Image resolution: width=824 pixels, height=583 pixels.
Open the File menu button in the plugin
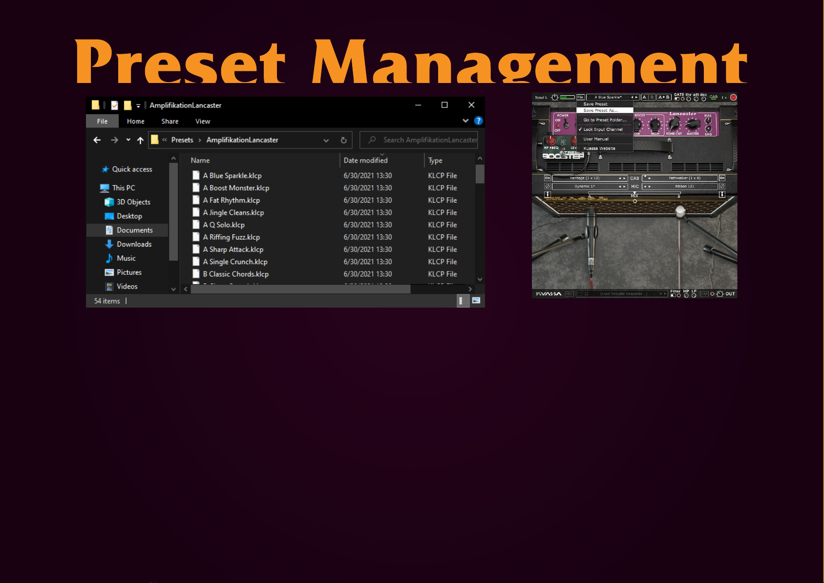coord(580,97)
